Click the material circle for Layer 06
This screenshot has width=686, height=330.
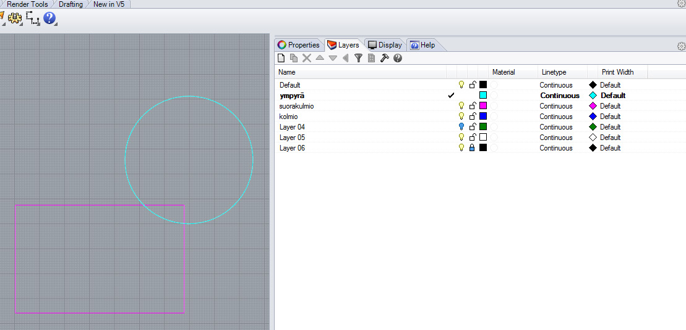pos(494,148)
